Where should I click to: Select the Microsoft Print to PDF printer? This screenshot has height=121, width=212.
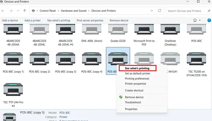[144, 29]
